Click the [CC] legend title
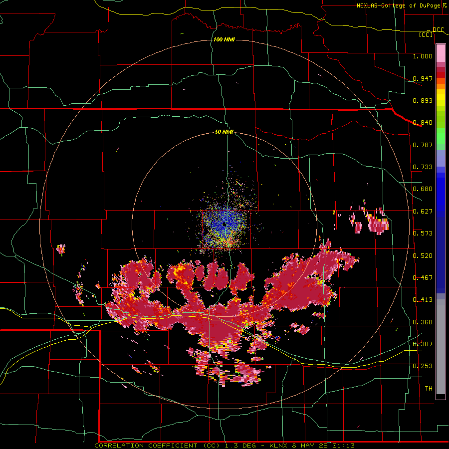The image size is (449, 449). coord(426,34)
